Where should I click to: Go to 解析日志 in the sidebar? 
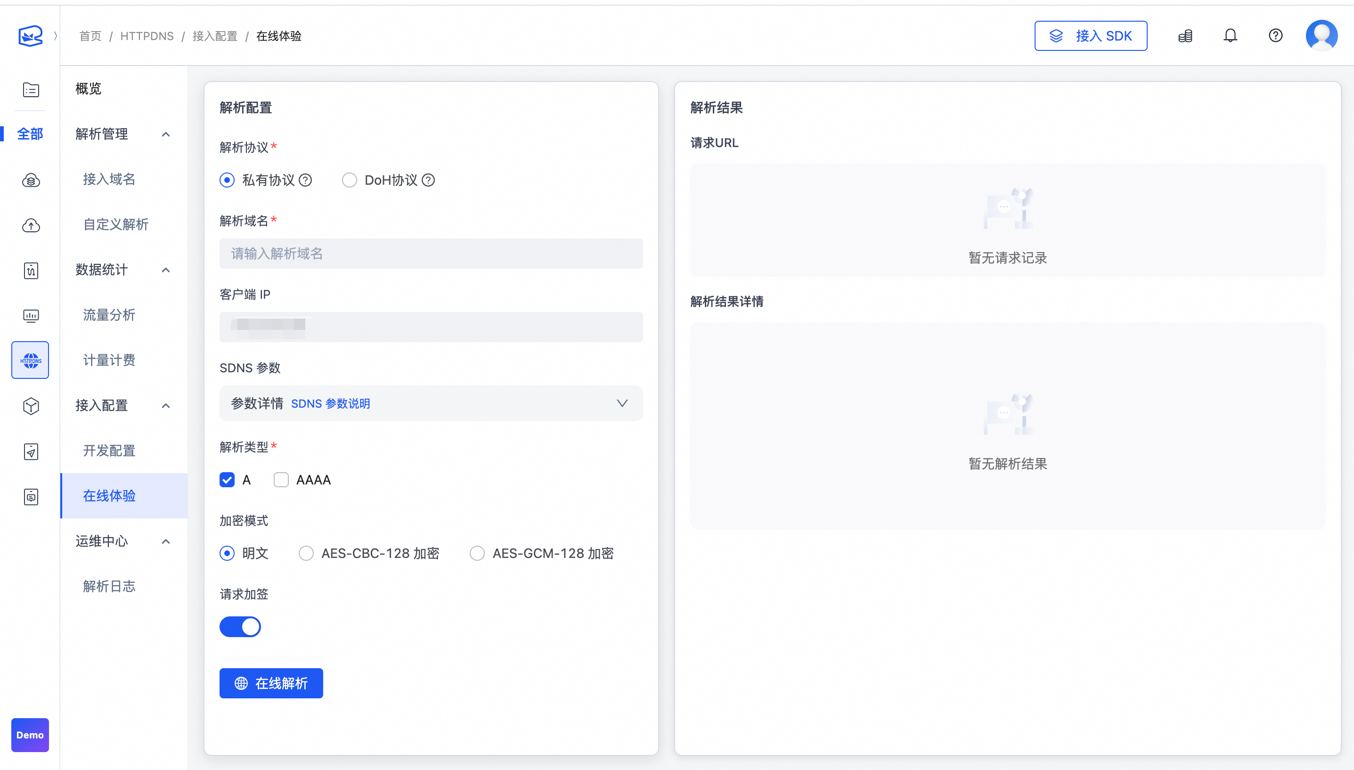[109, 586]
